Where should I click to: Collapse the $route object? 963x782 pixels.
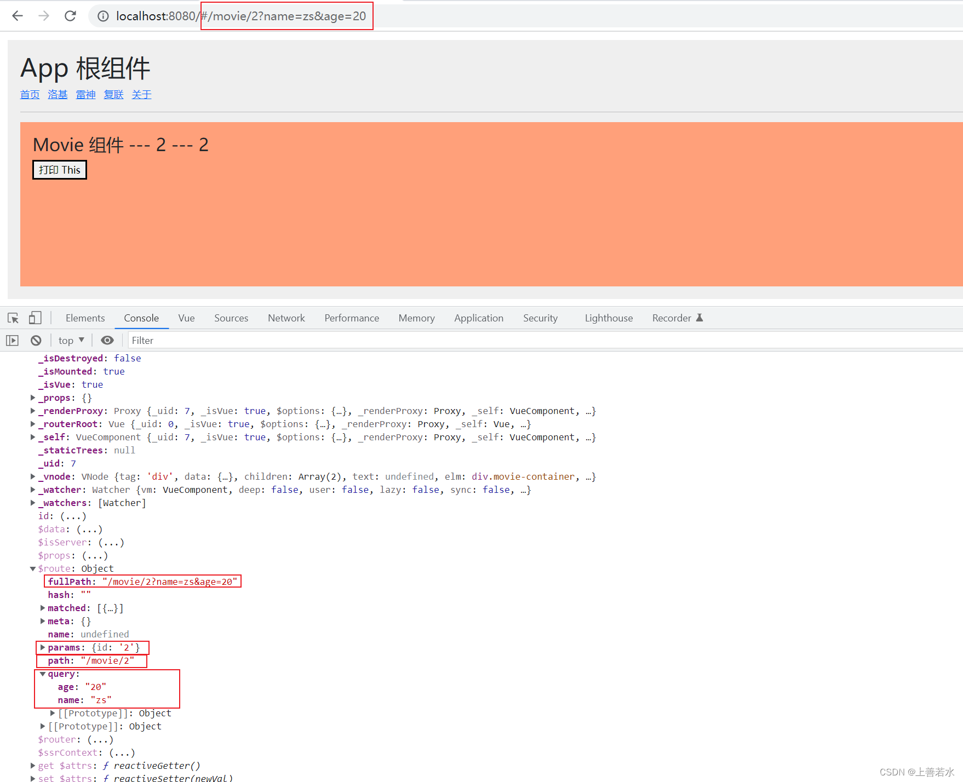point(33,568)
